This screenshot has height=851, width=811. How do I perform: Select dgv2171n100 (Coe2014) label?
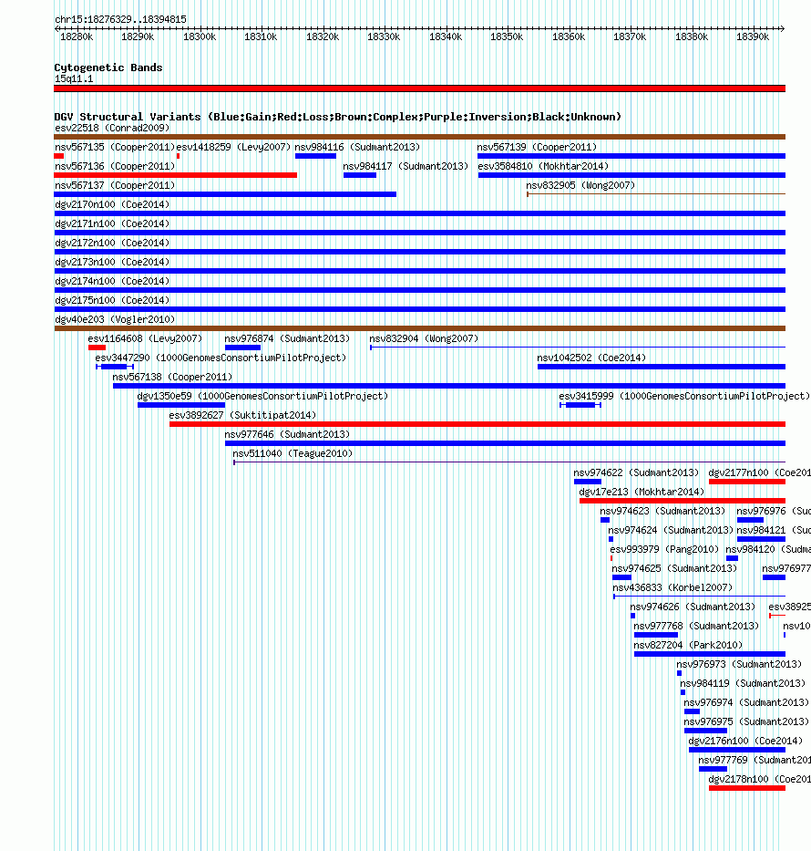click(112, 223)
